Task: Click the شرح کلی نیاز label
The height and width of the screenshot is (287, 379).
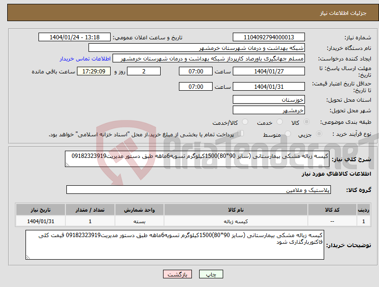Action: (x=352, y=159)
